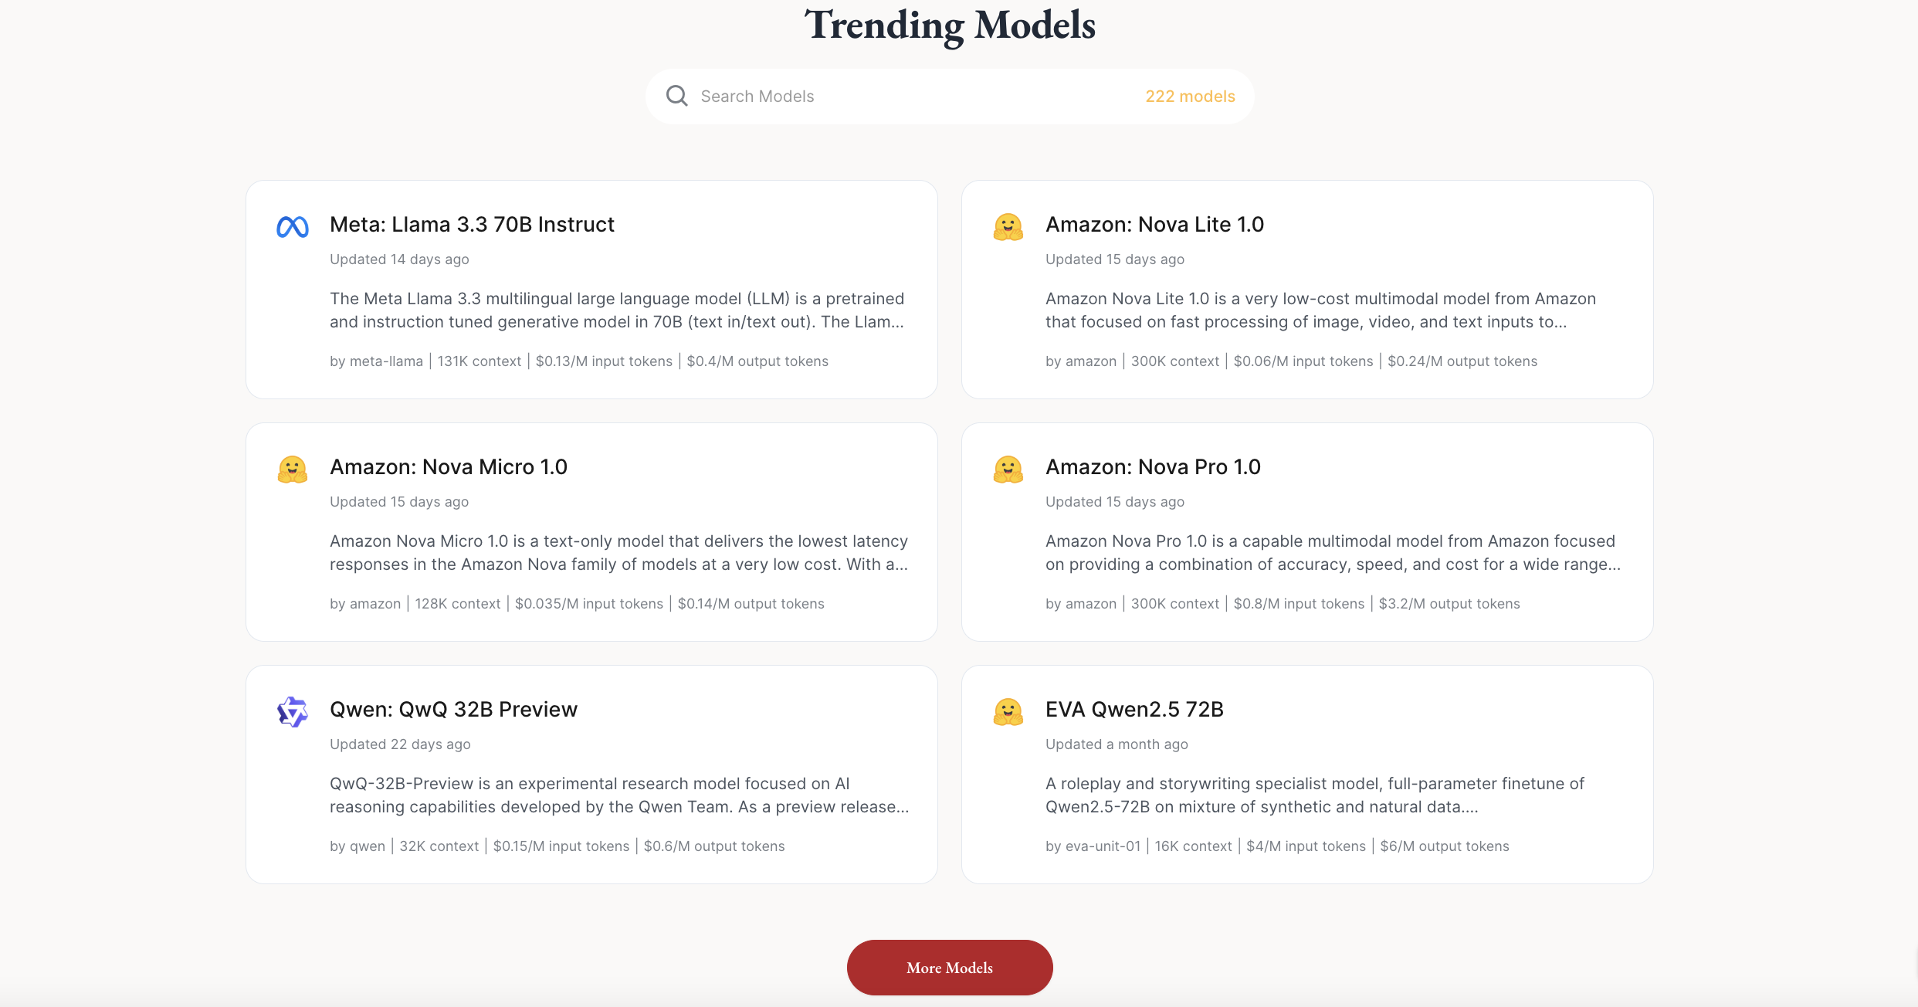Click the "by eva-unit-01" author text
This screenshot has width=1918, height=1007.
coord(1093,846)
